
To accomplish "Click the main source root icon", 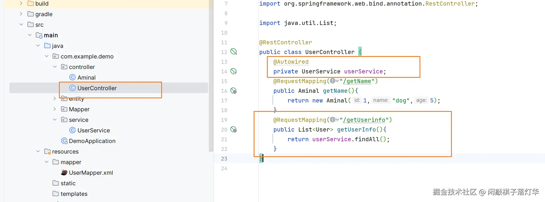I will pyautogui.click(x=39, y=35).
